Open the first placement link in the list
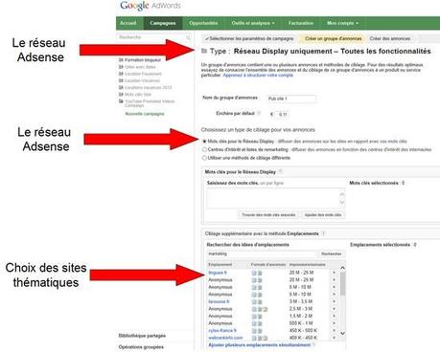Screen dimensions: 440x352 218,273
